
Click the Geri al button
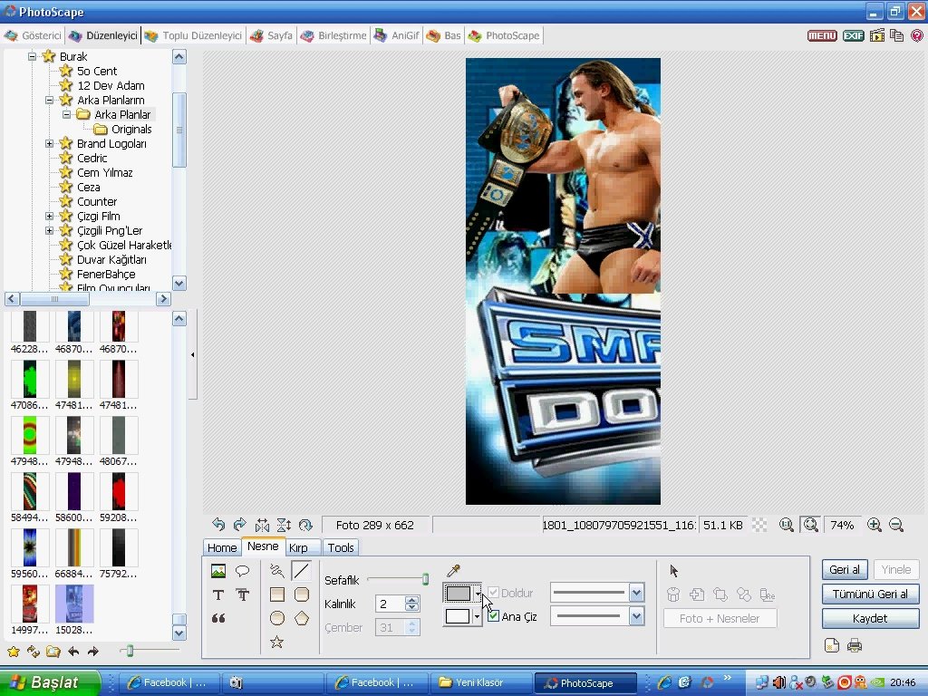pos(845,569)
